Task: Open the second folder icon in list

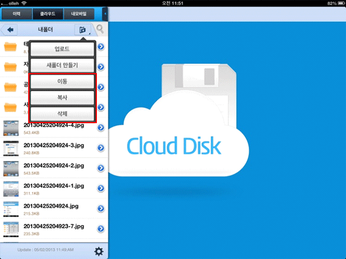Action: 10,67
